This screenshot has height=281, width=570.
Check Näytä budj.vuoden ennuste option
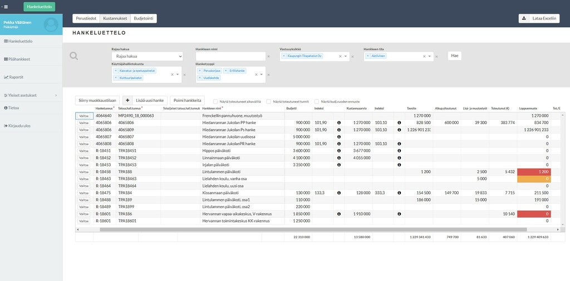(317, 101)
